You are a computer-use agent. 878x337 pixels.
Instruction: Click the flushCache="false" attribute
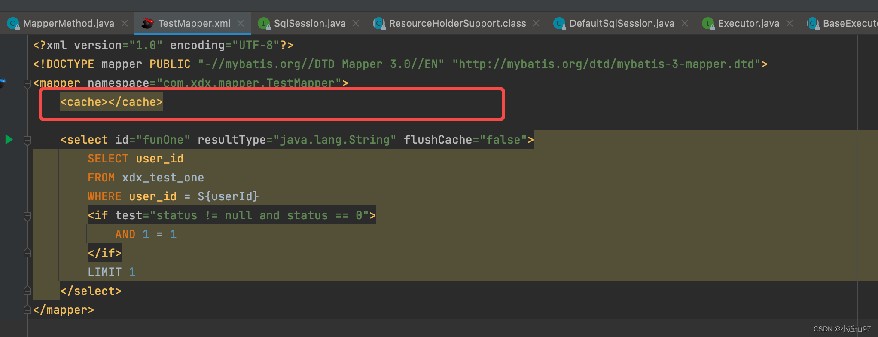[466, 140]
